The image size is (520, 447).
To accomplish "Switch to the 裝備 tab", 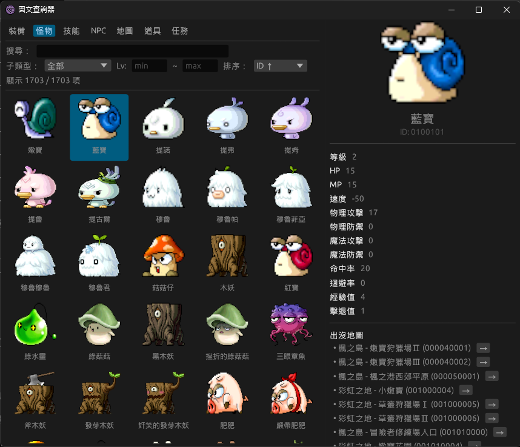I will click(x=16, y=31).
